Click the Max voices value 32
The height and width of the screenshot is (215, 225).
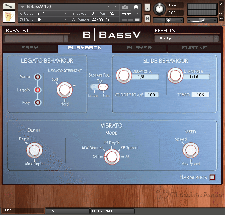(x=112, y=14)
